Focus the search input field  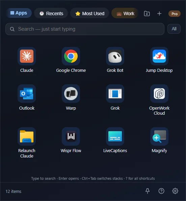point(85,29)
